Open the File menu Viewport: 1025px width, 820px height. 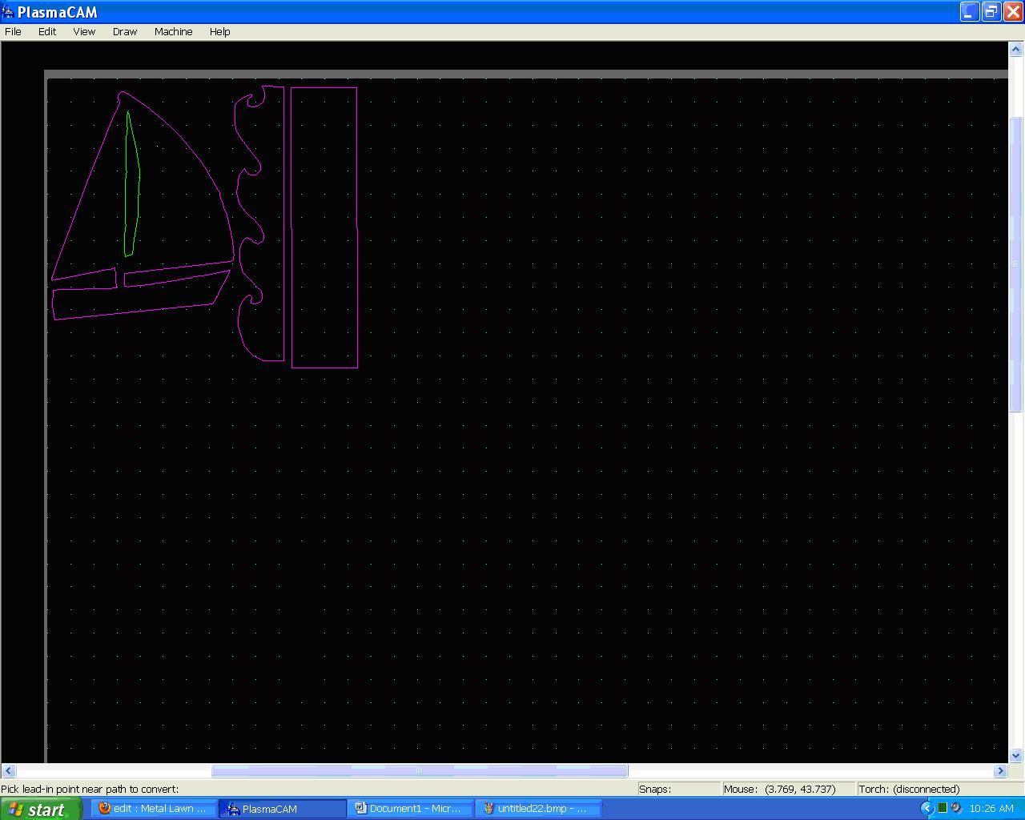pos(13,31)
